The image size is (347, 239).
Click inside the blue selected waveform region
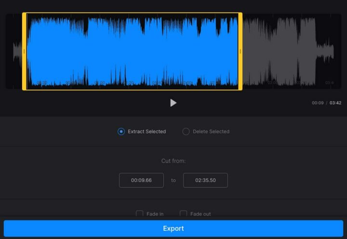coord(133,51)
